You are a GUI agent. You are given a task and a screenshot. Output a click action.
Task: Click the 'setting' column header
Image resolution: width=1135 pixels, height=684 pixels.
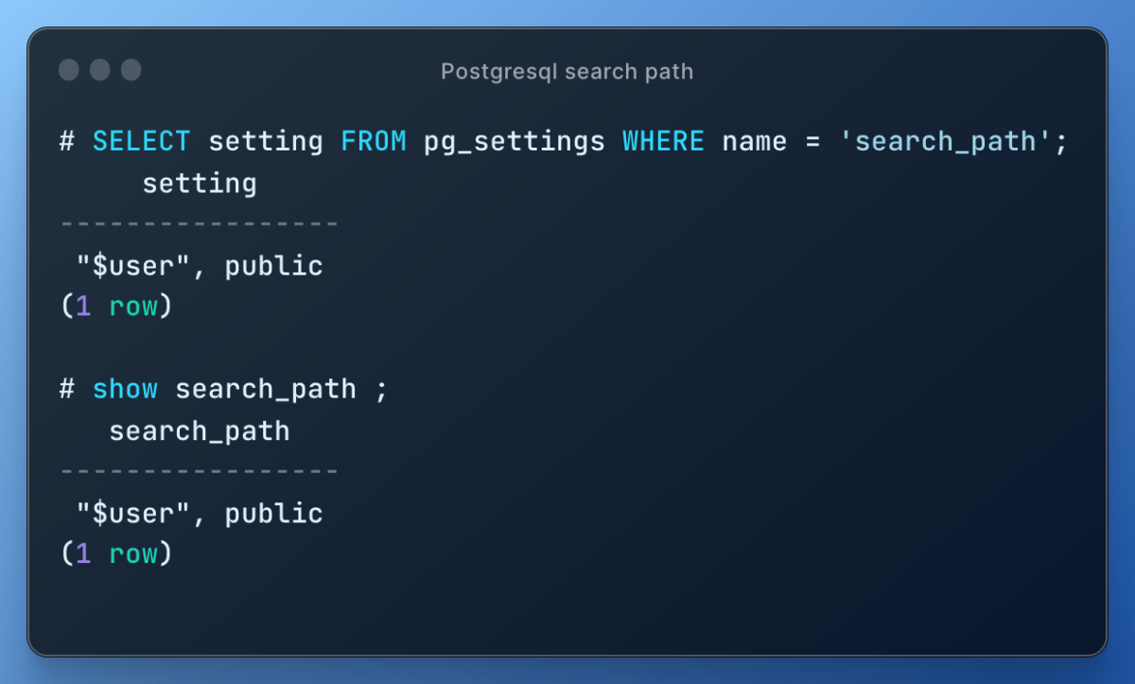(x=200, y=184)
